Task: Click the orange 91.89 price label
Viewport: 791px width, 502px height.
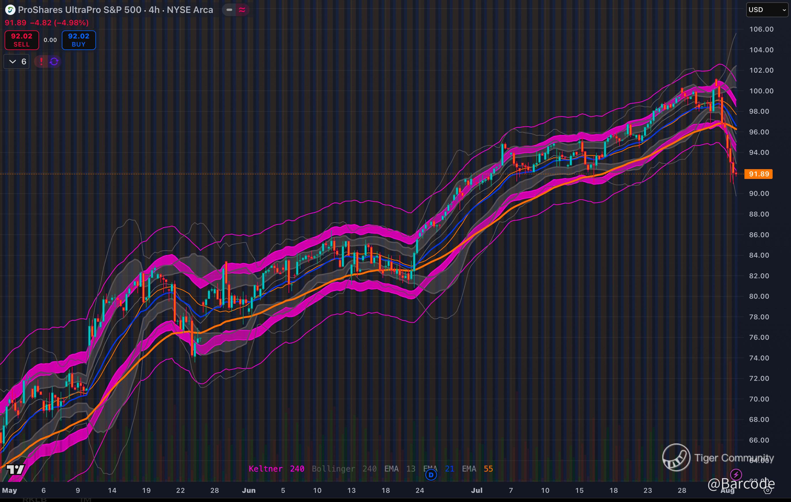Action: pos(759,174)
